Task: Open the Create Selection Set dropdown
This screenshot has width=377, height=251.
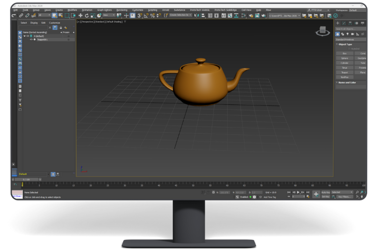Action: (180, 15)
